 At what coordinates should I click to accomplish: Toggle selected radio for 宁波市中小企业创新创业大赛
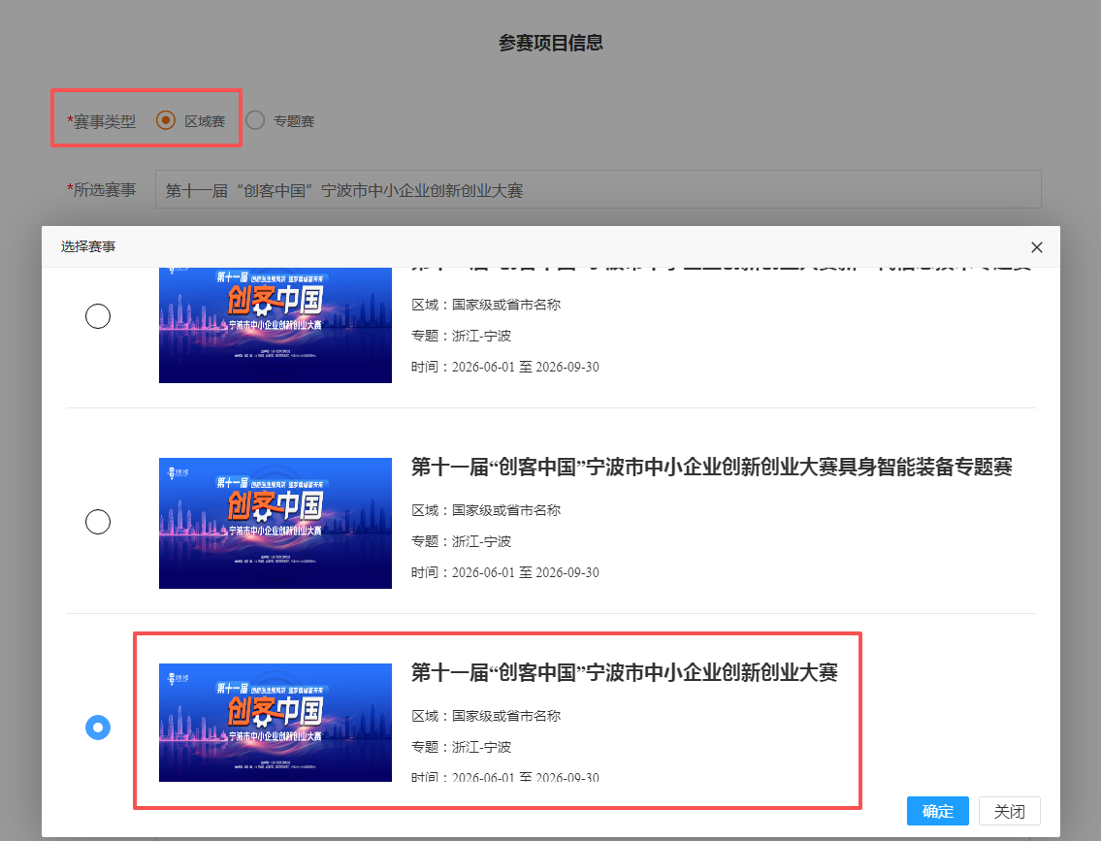(98, 728)
